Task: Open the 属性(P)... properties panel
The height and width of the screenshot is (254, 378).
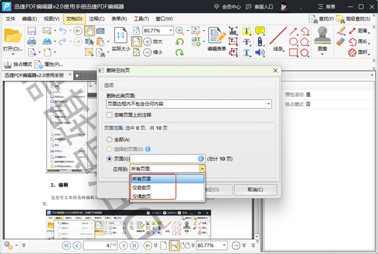Action: click(x=49, y=64)
